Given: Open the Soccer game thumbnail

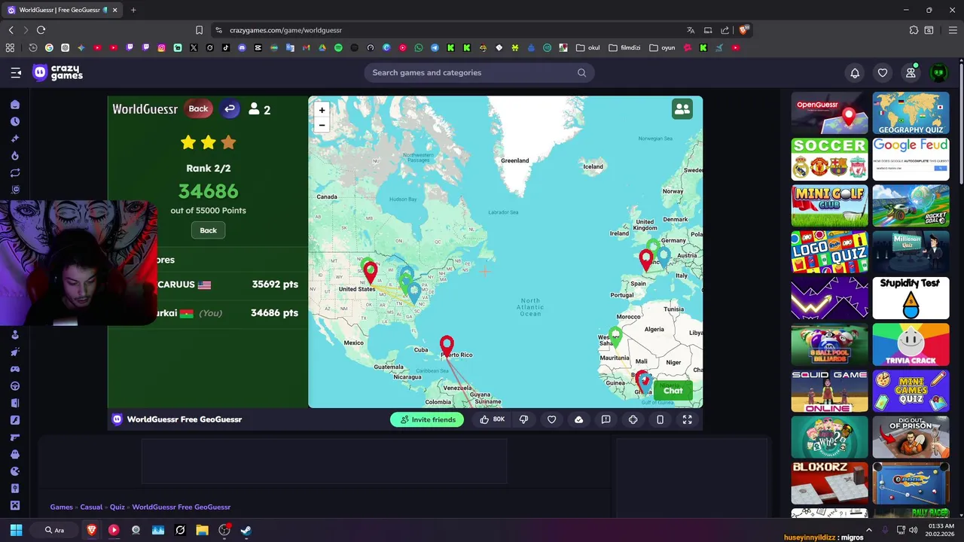Looking at the screenshot, I should (x=829, y=159).
